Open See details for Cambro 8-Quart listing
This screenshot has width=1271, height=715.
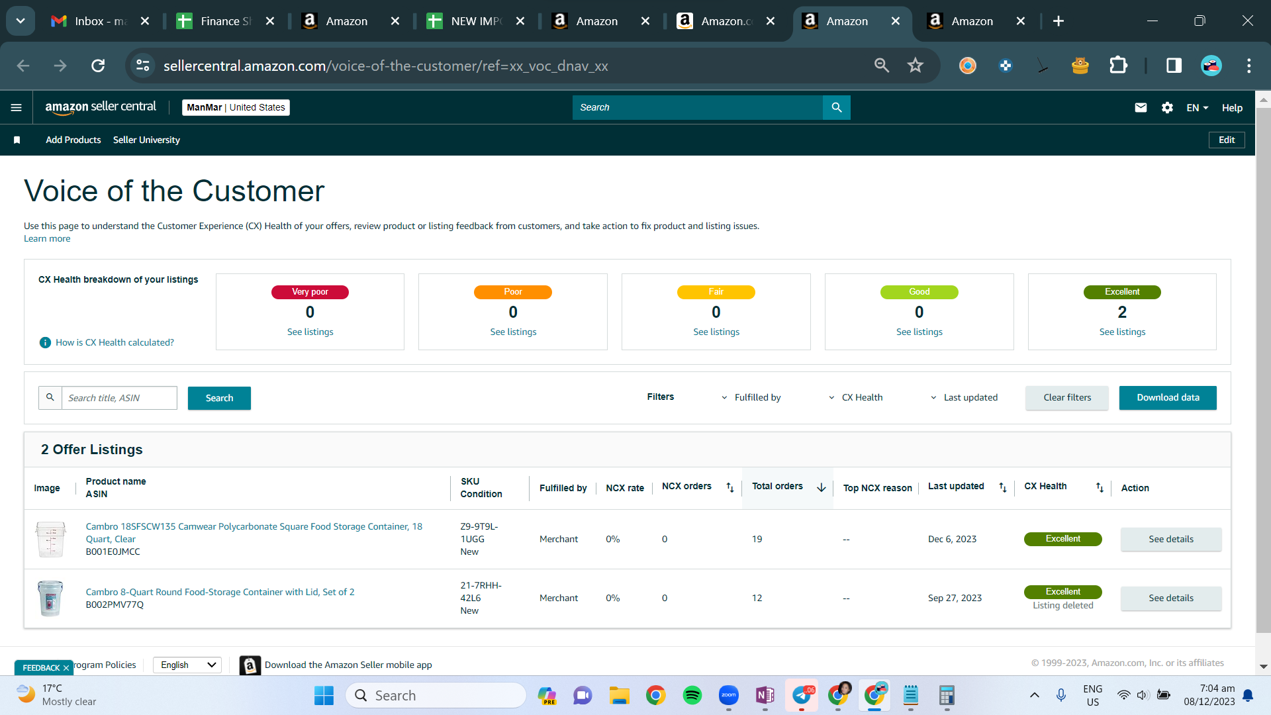coord(1171,598)
